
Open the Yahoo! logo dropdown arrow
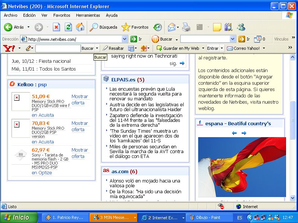coord(19,48)
